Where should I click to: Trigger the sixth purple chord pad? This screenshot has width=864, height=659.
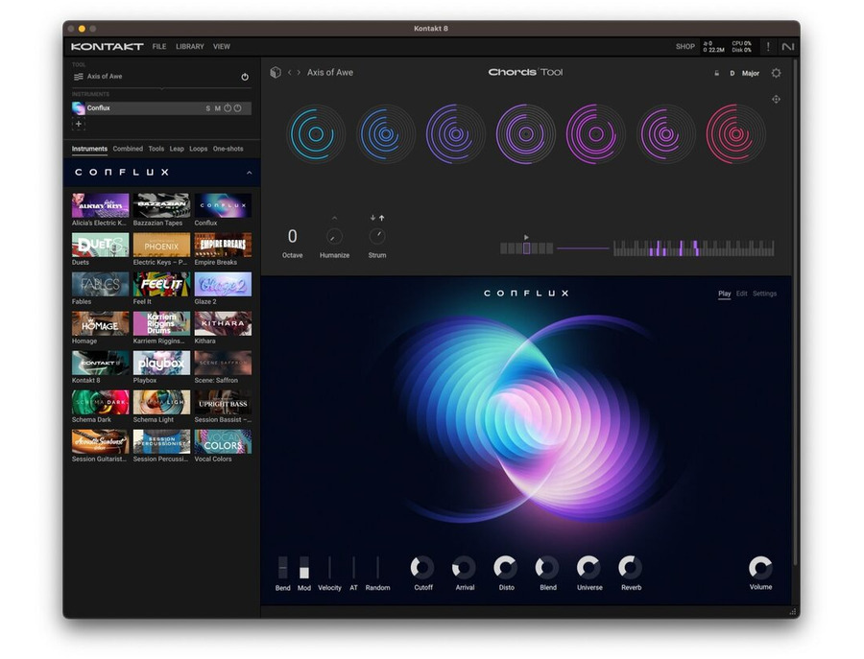click(x=665, y=133)
